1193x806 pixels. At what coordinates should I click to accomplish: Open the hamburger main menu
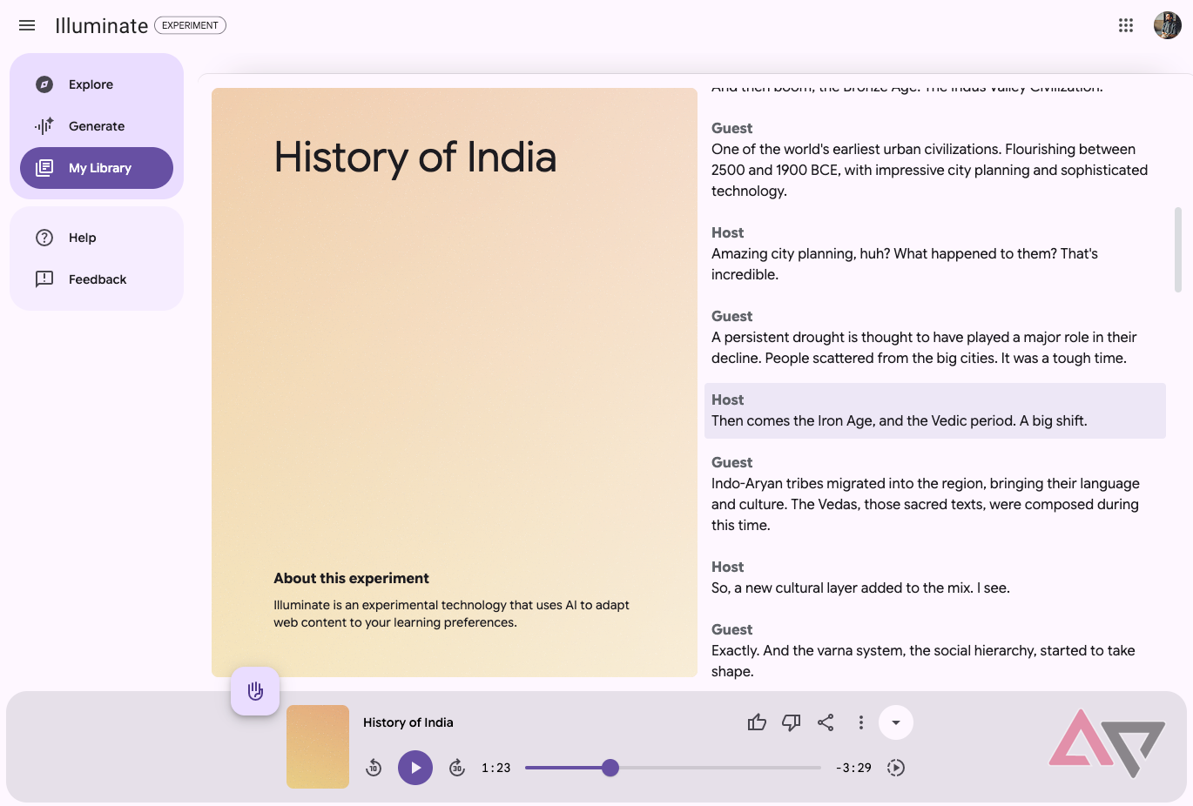27,25
